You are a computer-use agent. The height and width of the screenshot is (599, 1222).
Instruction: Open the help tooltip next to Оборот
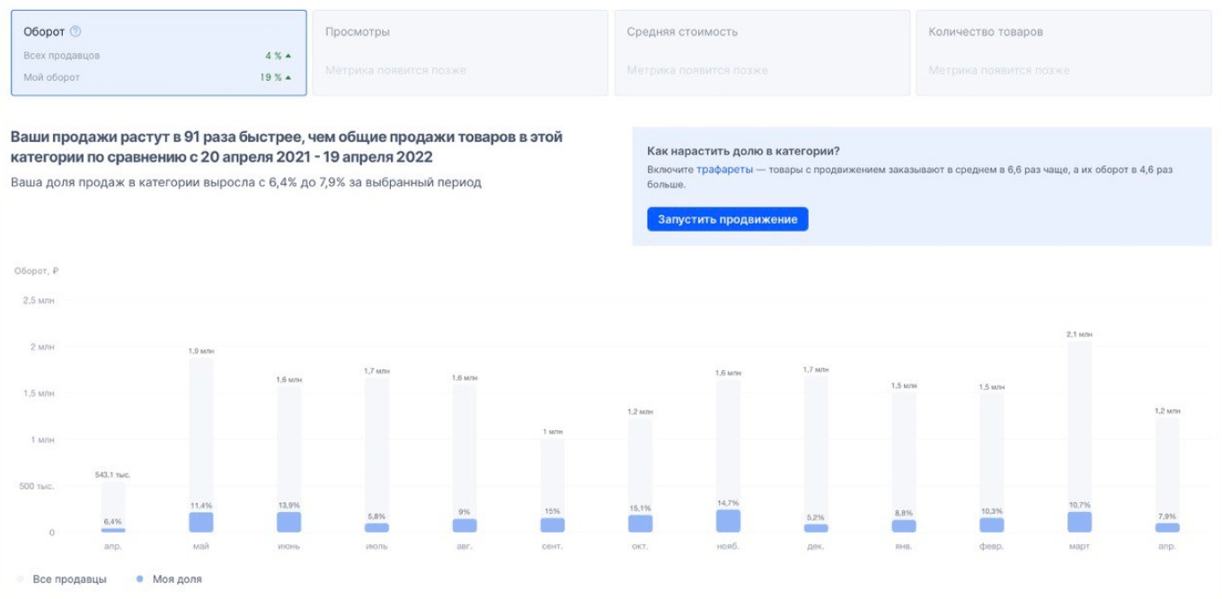point(74,31)
